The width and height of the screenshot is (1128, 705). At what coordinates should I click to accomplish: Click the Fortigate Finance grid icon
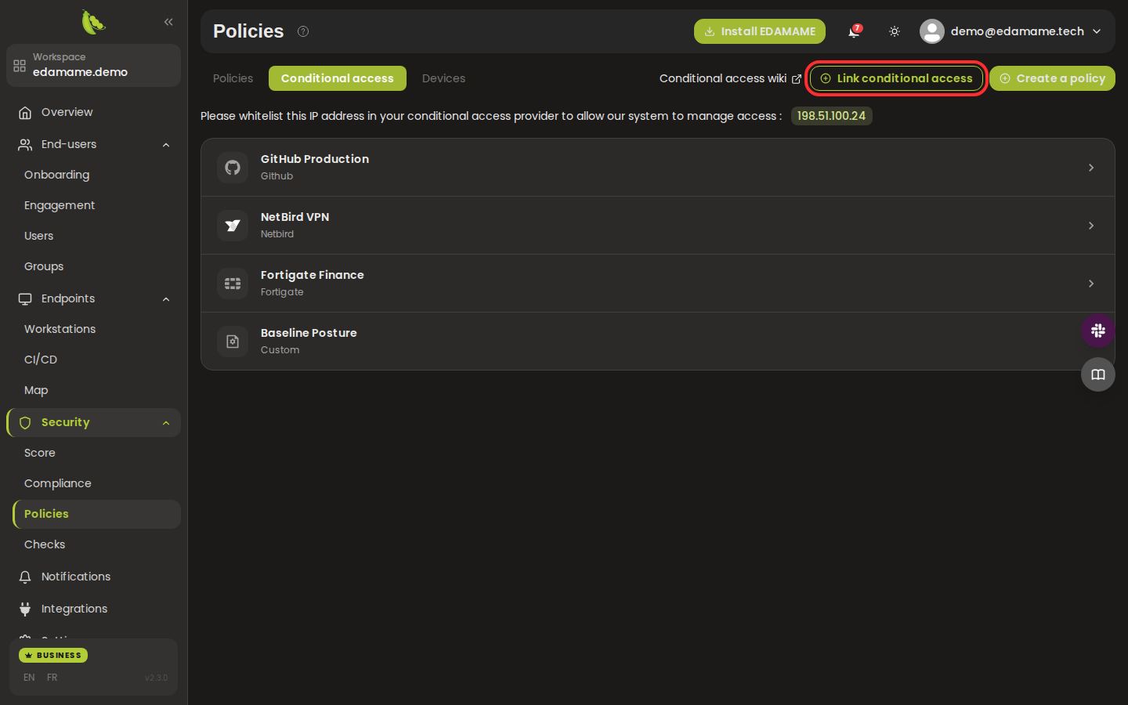pos(233,284)
